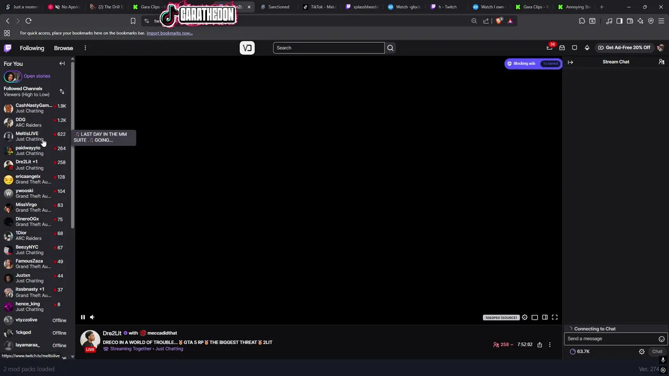Go back in the browser
This screenshot has width=669, height=376.
[7, 21]
